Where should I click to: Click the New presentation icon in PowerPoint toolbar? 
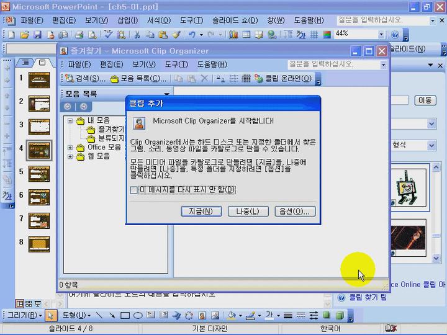coord(11,35)
